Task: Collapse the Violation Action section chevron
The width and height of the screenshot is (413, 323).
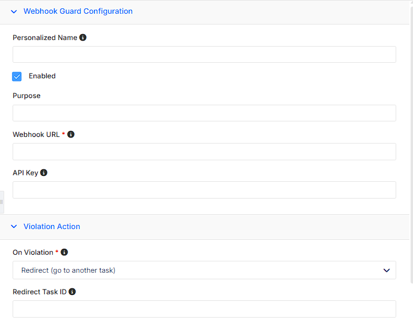Action: 14,227
